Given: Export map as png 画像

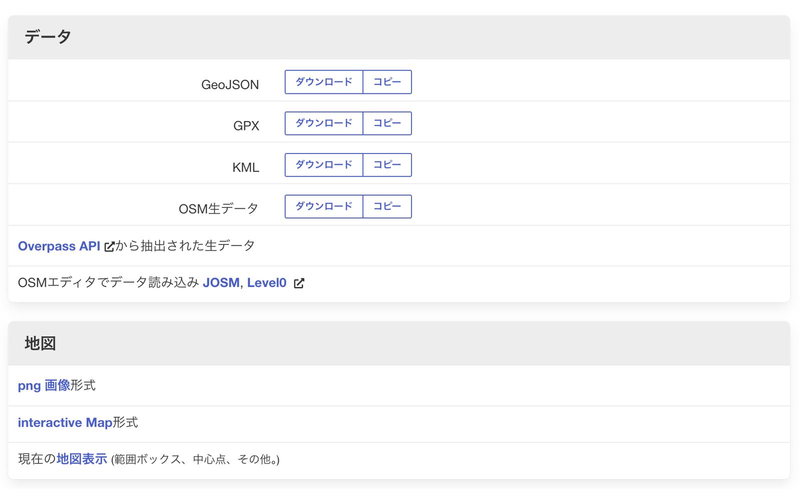Looking at the screenshot, I should click(44, 385).
